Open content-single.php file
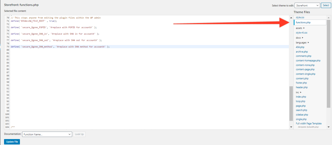The image size is (332, 145). pos(306,74)
